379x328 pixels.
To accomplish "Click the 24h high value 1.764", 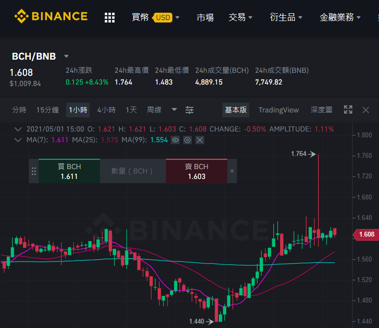I will point(123,82).
